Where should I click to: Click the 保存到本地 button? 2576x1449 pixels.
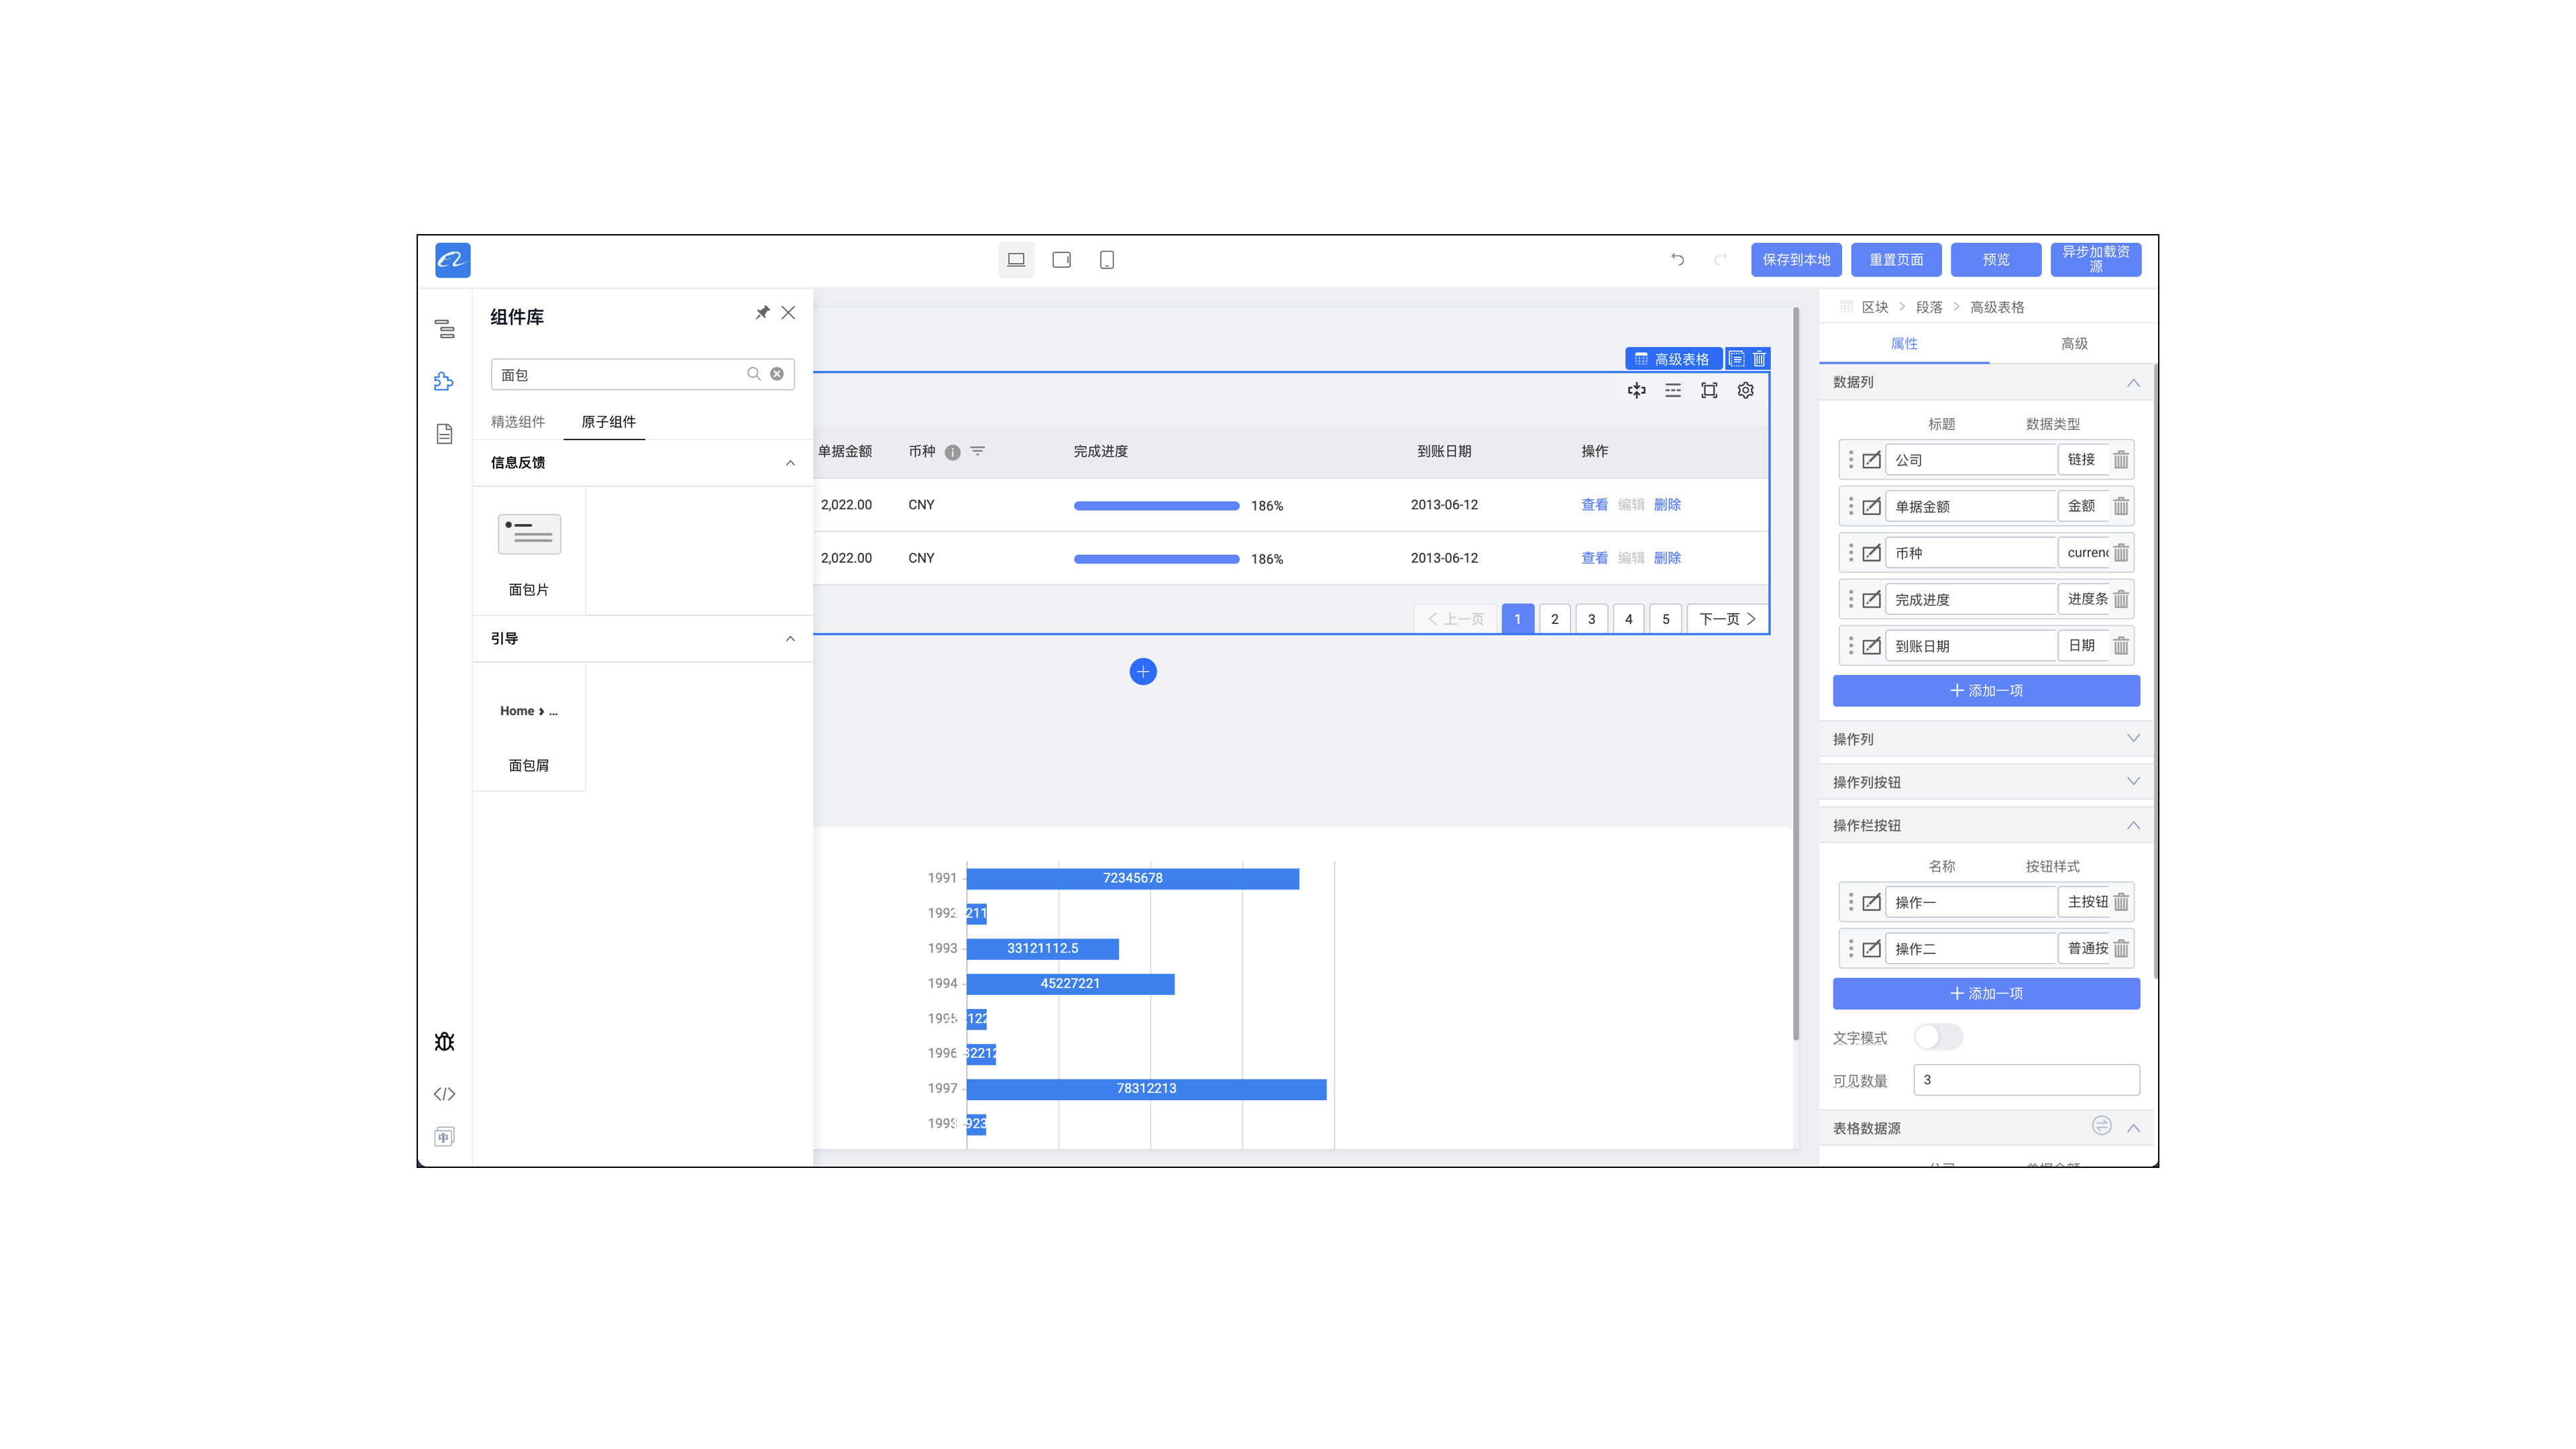pos(1796,260)
